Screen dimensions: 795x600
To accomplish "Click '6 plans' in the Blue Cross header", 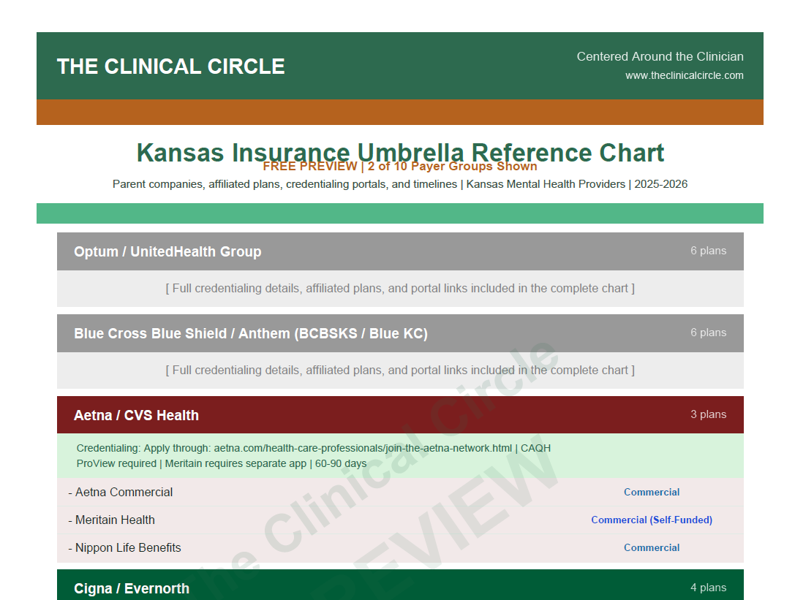I will [708, 333].
